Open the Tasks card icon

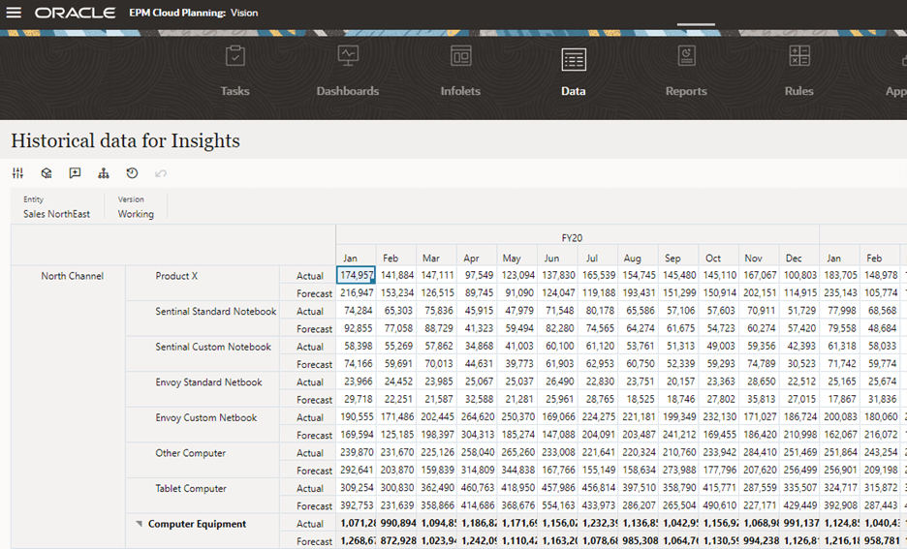coord(235,57)
